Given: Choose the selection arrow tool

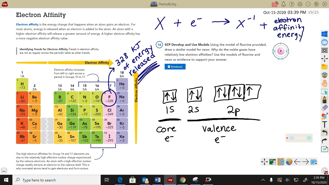Looking at the screenshot, I should 324,92.
